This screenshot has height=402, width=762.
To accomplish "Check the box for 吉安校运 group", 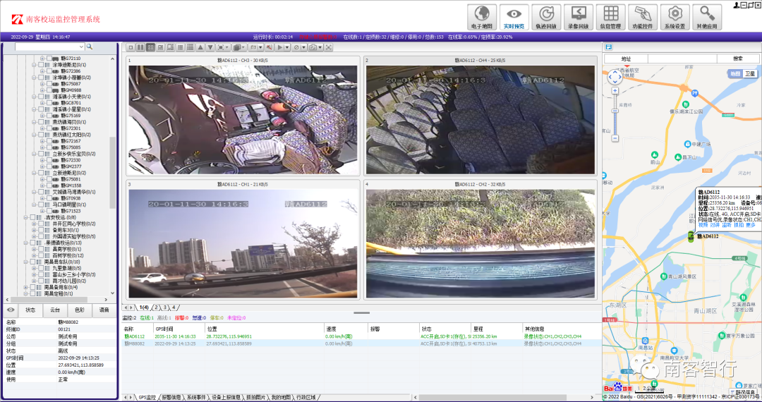I will (32, 217).
